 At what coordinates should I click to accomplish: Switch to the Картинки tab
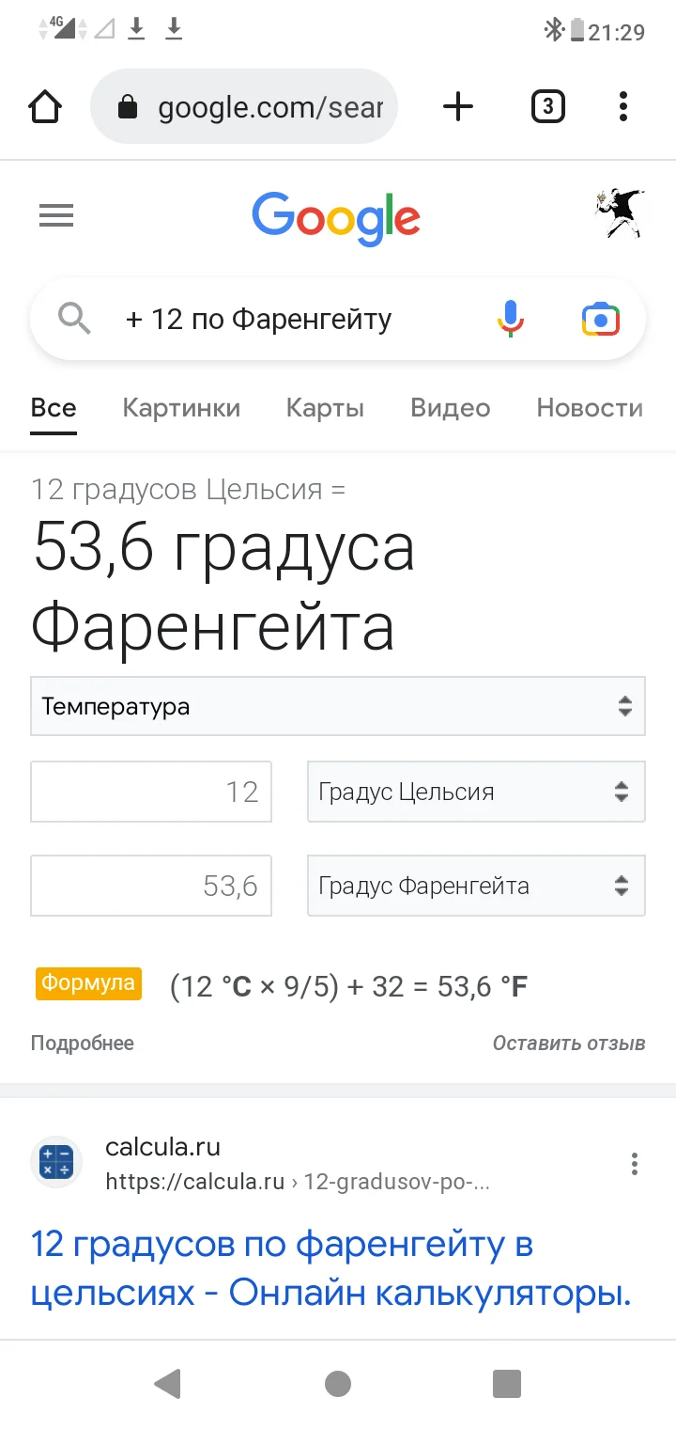coord(181,408)
